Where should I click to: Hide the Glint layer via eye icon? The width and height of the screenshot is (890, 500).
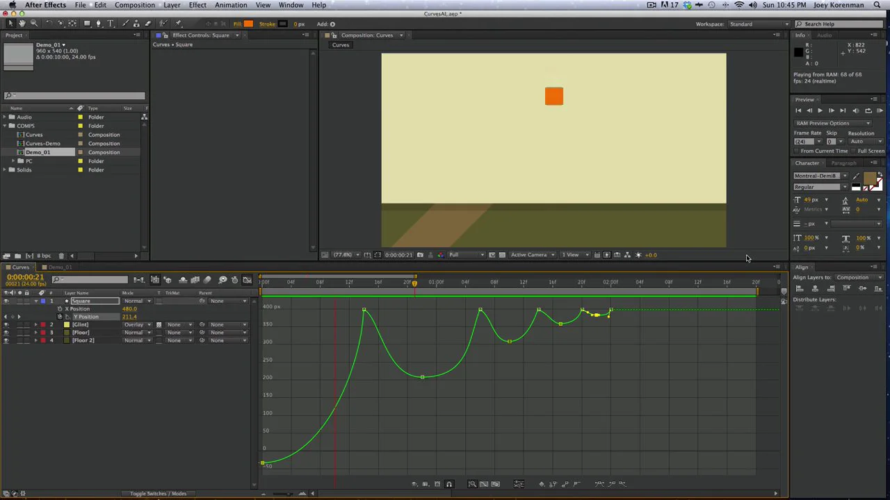[6, 325]
